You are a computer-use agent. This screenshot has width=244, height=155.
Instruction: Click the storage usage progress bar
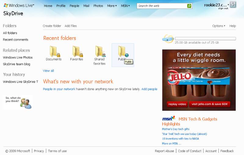click(x=205, y=38)
